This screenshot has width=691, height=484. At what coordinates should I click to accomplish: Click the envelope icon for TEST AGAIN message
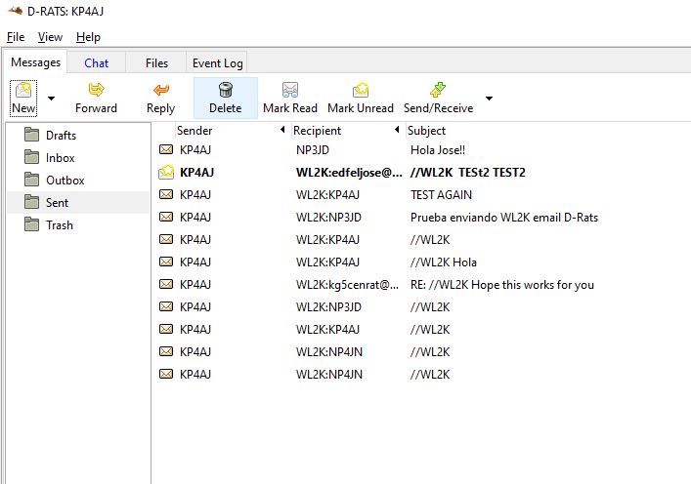click(x=166, y=194)
